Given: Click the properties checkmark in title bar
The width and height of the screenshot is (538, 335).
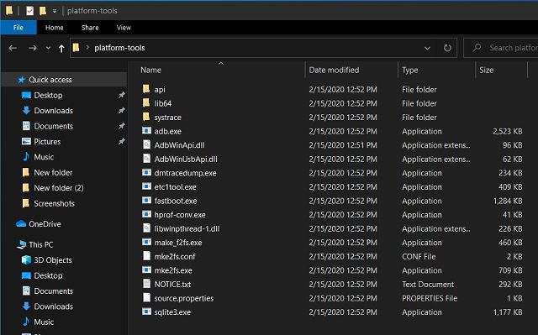Looking at the screenshot, I should point(30,11).
